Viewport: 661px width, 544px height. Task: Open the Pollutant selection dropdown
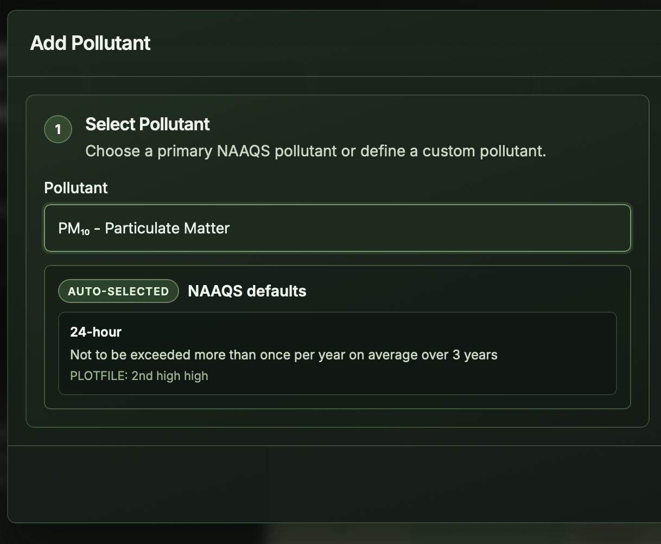coord(337,228)
